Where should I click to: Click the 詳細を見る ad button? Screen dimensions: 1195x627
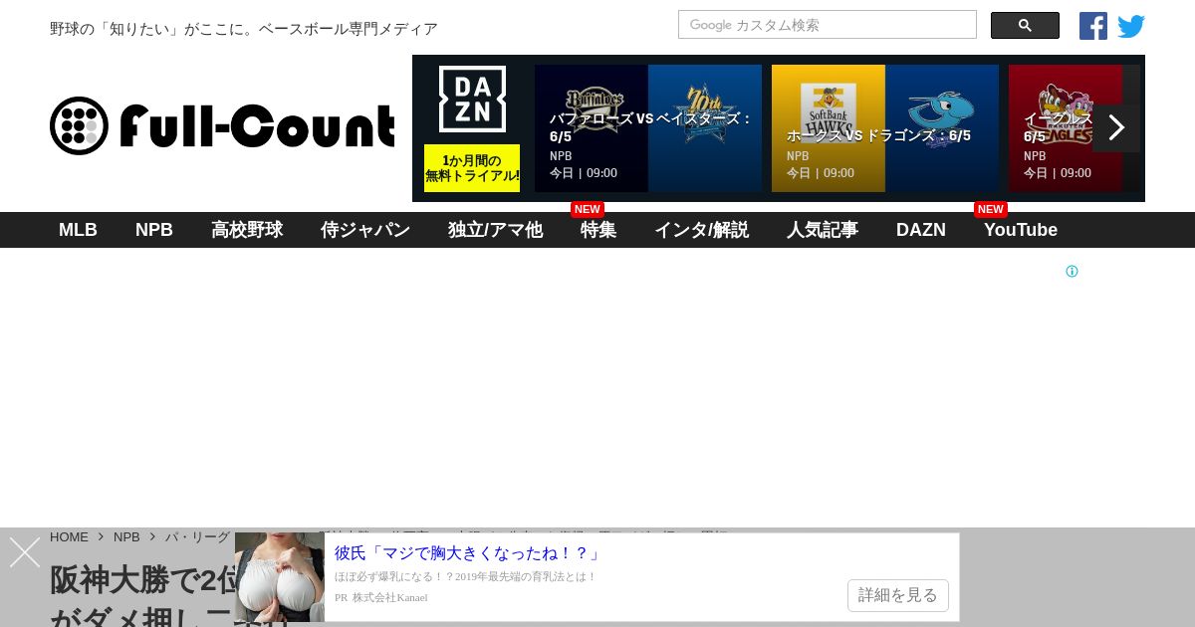[898, 595]
